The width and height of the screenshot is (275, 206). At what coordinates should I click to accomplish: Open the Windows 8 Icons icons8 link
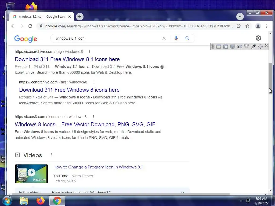pos(85,124)
